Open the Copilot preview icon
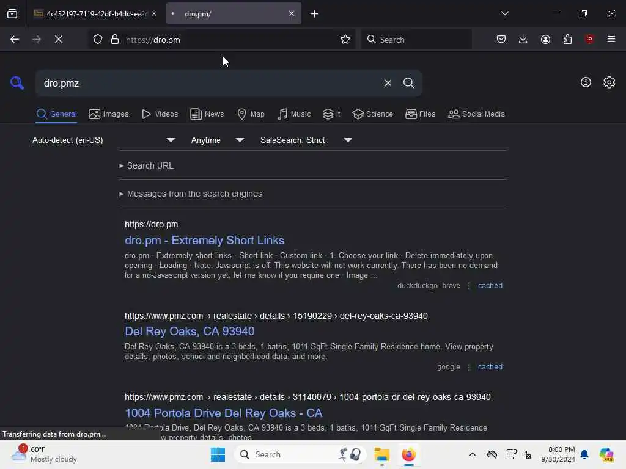The width and height of the screenshot is (626, 469). pyautogui.click(x=606, y=454)
